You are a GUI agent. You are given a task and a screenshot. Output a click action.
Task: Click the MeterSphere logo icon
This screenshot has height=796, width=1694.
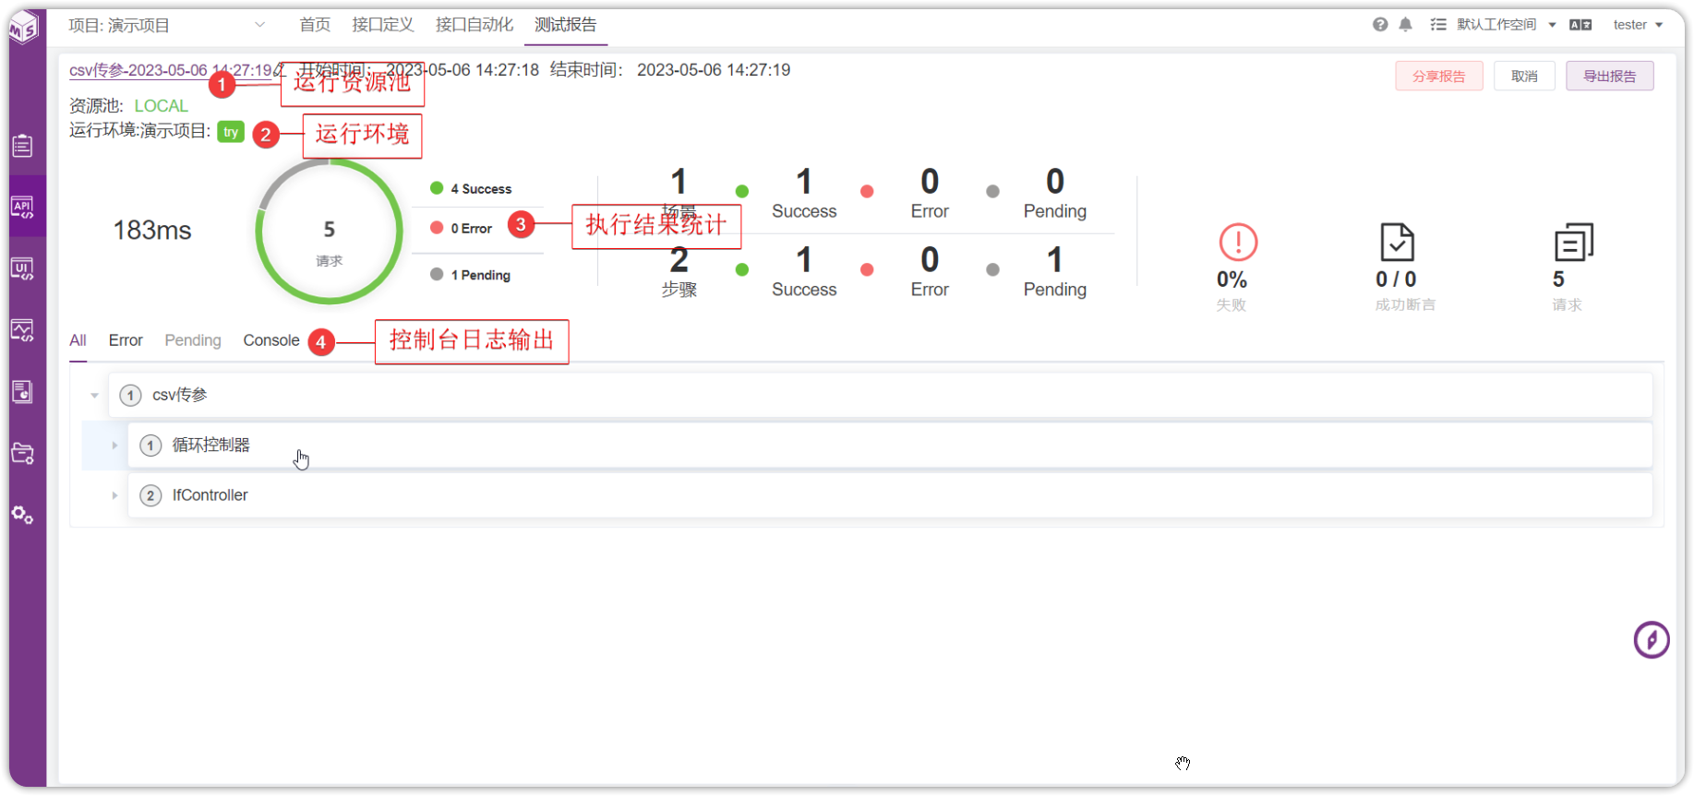(x=23, y=28)
